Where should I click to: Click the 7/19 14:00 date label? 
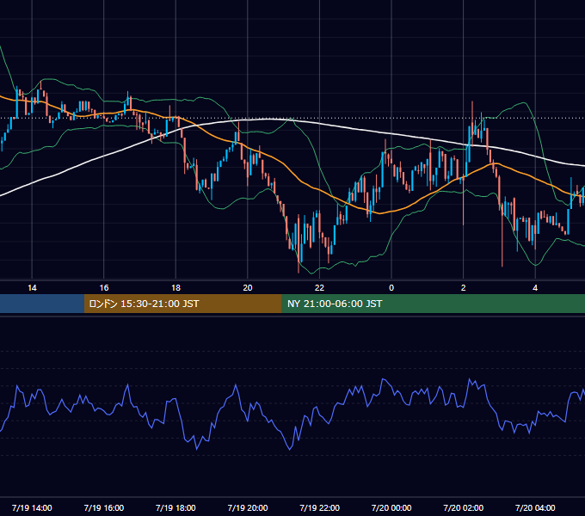32,507
